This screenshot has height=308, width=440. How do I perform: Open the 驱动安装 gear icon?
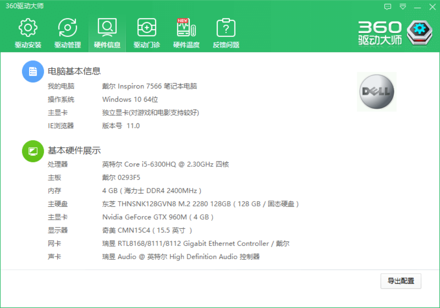[28, 28]
